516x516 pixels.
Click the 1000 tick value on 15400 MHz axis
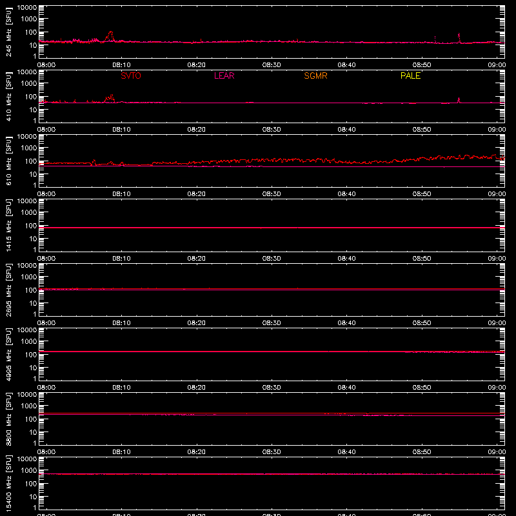tap(29, 471)
